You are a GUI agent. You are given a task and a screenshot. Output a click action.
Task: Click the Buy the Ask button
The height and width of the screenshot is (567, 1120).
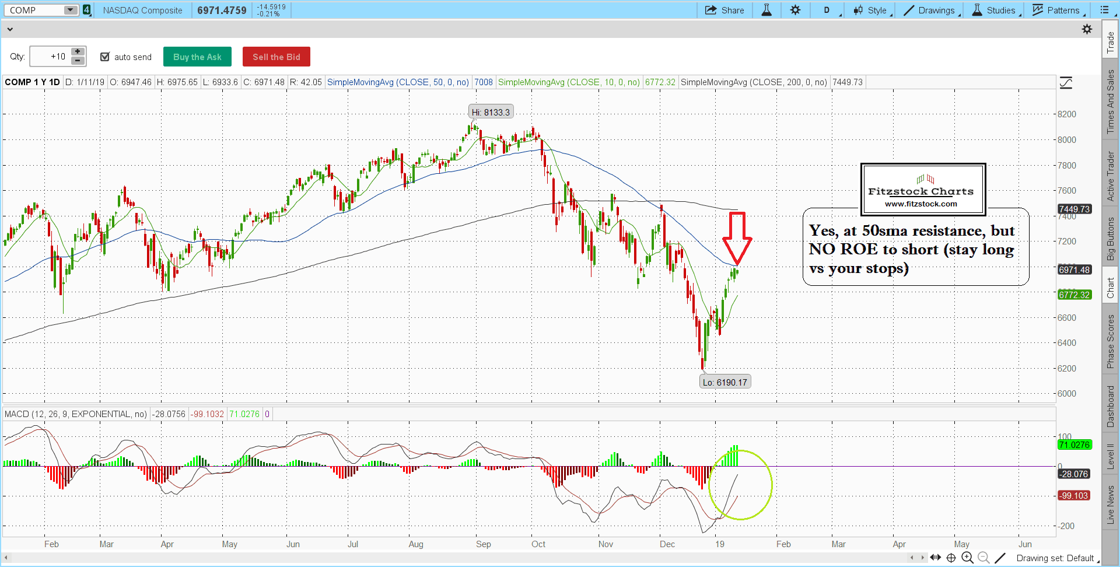[x=197, y=57]
